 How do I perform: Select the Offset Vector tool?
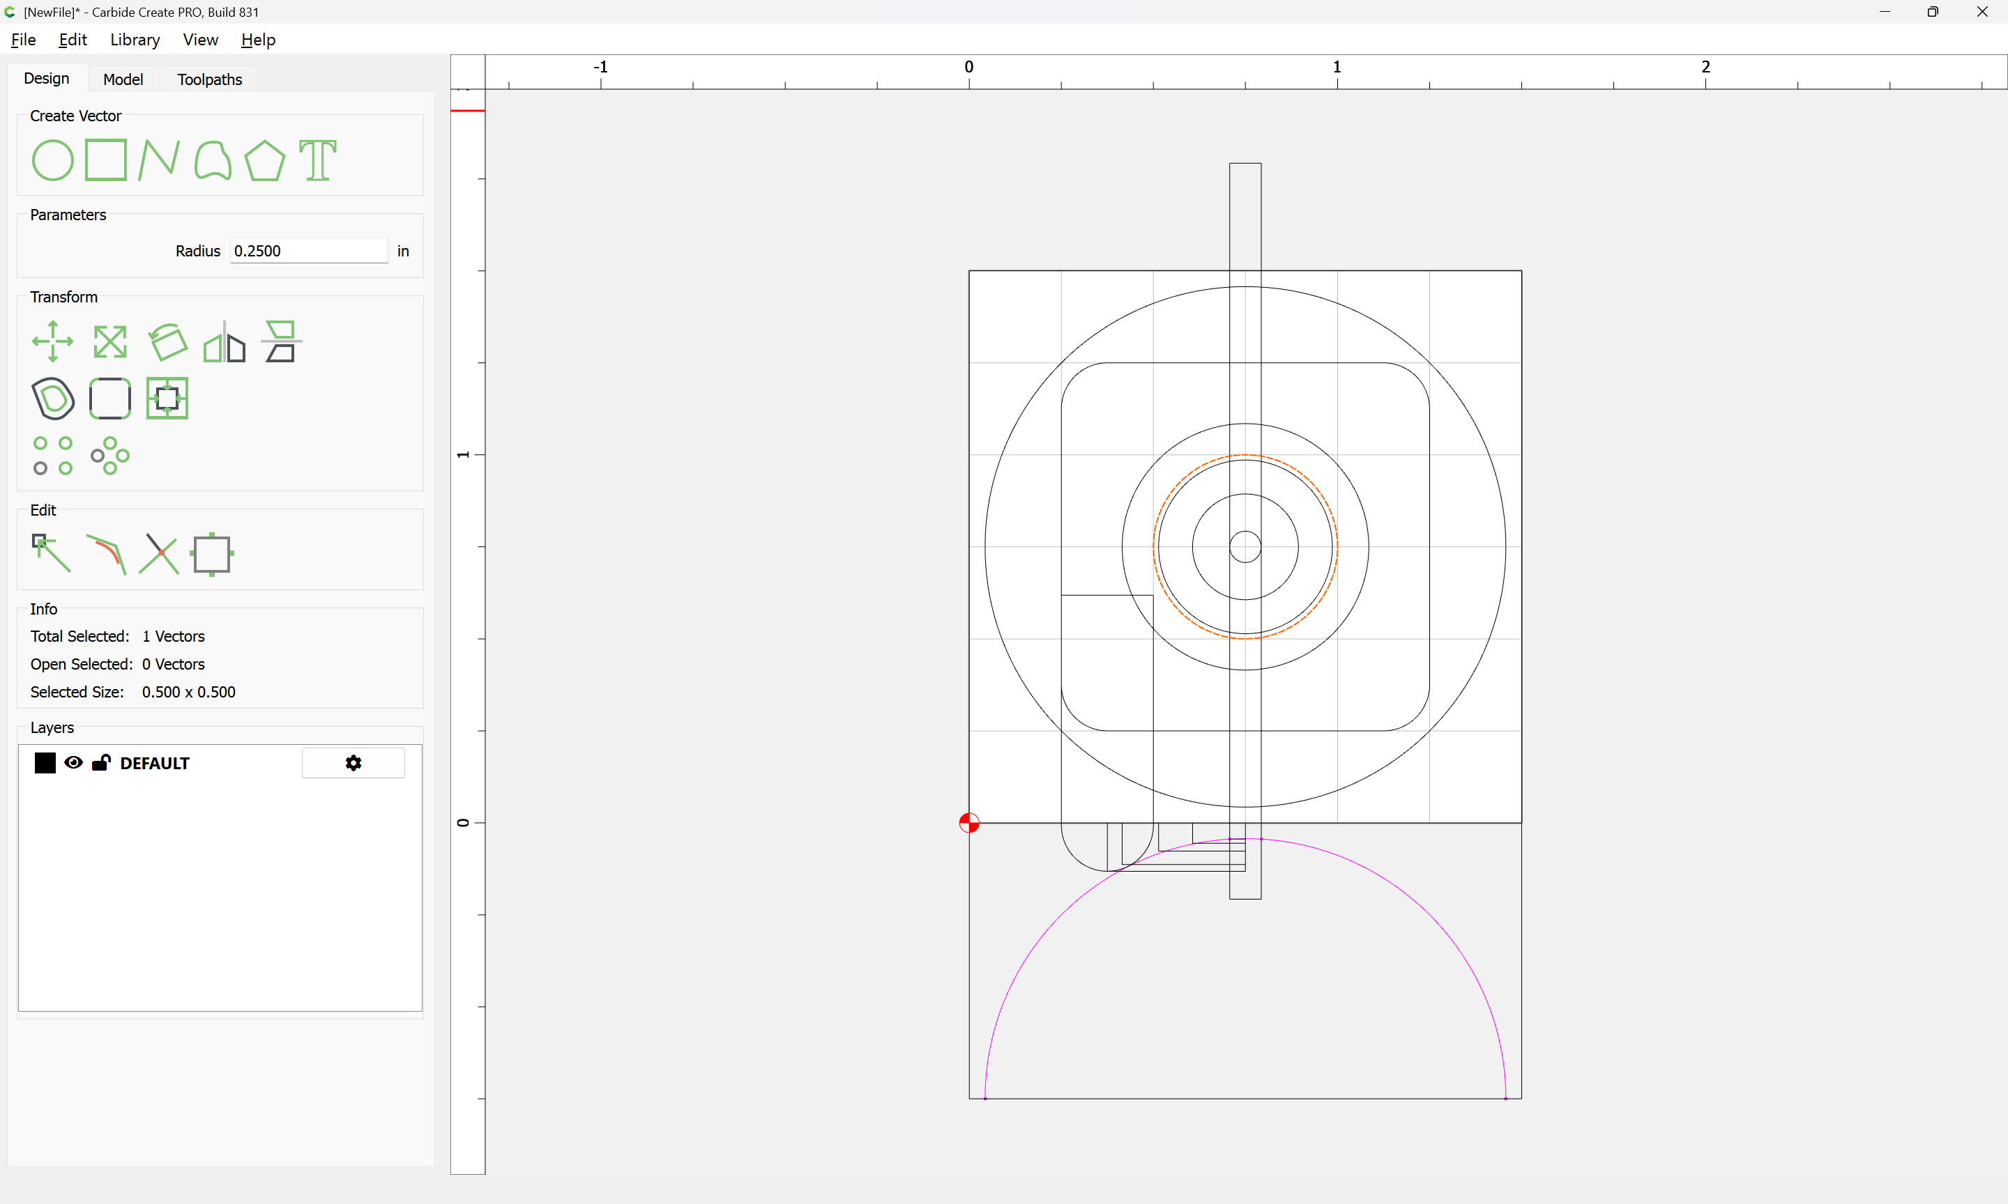53,399
